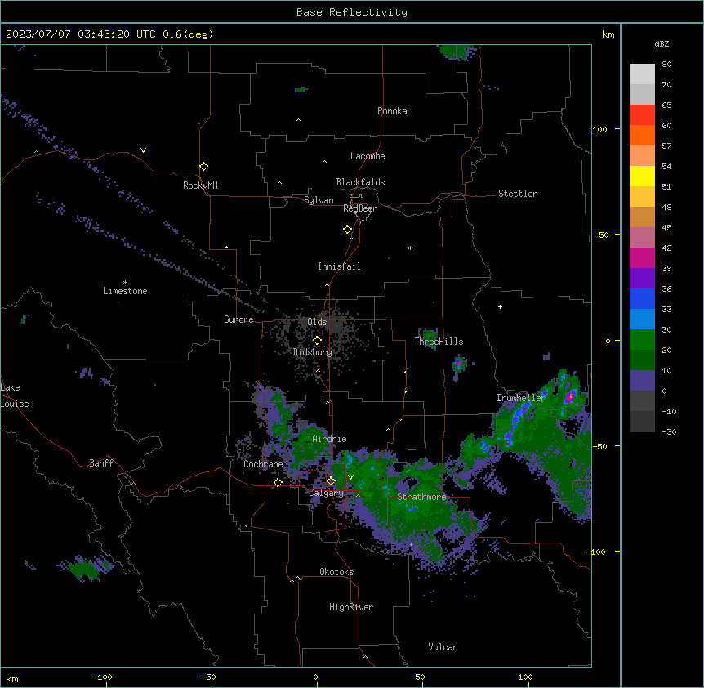
Task: Click the Sundre town label
Action: (238, 319)
